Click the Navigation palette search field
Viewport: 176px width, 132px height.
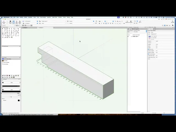[x=138, y=33]
